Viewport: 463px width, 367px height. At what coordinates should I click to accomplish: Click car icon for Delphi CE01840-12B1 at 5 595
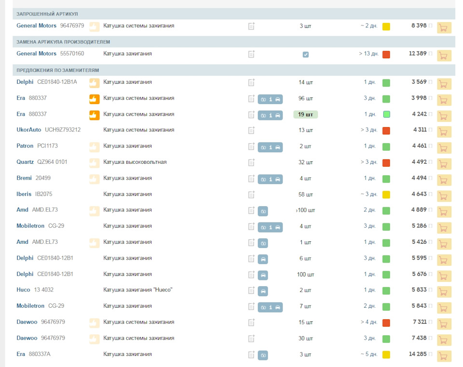[x=263, y=259]
